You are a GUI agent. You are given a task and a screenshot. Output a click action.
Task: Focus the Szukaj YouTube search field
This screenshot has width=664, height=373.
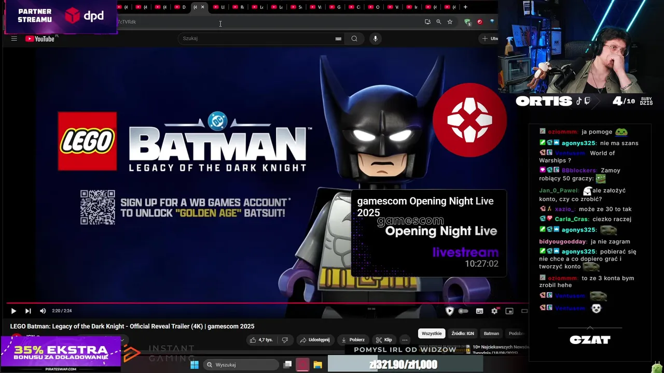(x=257, y=38)
